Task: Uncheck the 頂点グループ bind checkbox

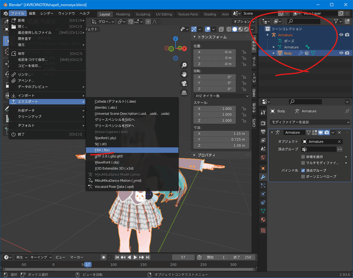Action: tap(303, 171)
